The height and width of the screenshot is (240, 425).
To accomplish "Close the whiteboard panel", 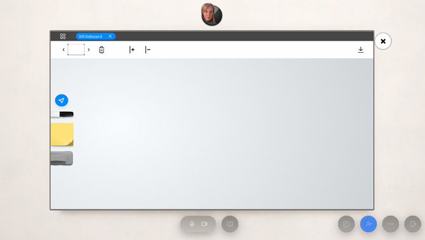I will (x=383, y=41).
